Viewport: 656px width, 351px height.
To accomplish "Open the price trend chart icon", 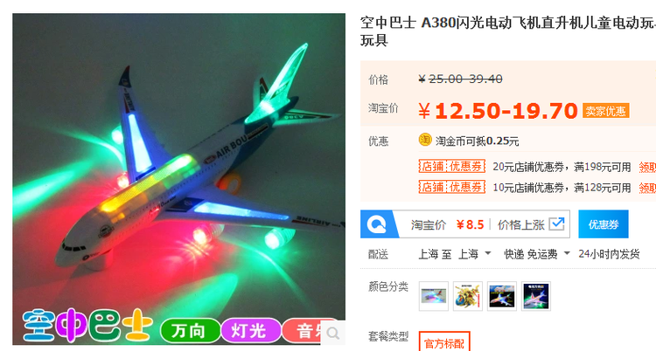I will (x=556, y=224).
